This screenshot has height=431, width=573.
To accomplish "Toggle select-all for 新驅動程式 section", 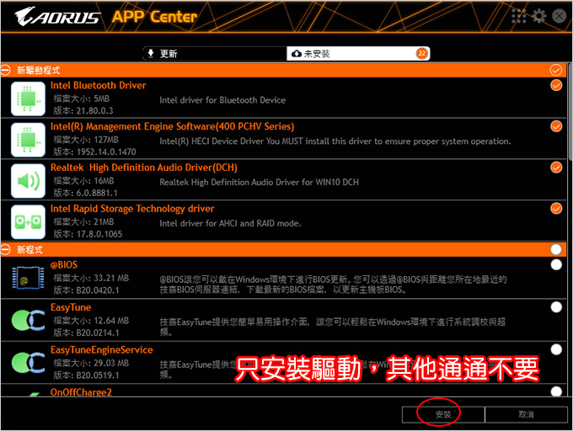I will pyautogui.click(x=556, y=70).
